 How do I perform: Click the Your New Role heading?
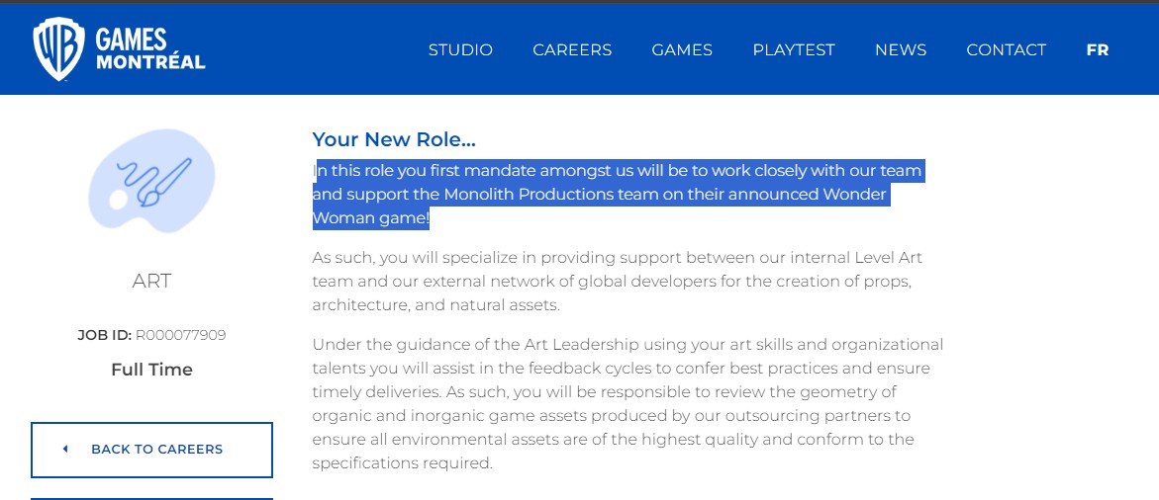(394, 139)
